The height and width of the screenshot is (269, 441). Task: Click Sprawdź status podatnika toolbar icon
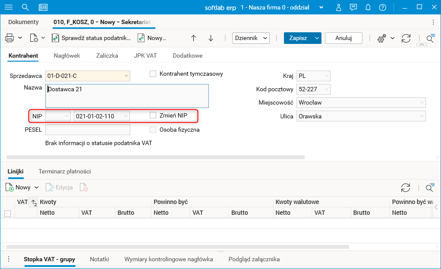(x=56, y=38)
